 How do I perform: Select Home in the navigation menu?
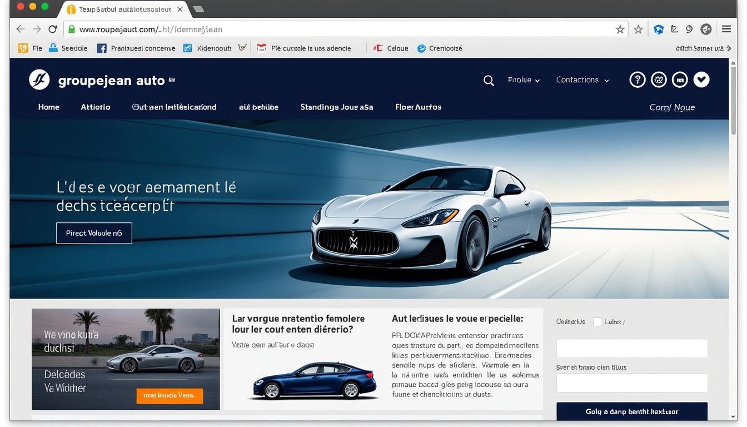[48, 107]
